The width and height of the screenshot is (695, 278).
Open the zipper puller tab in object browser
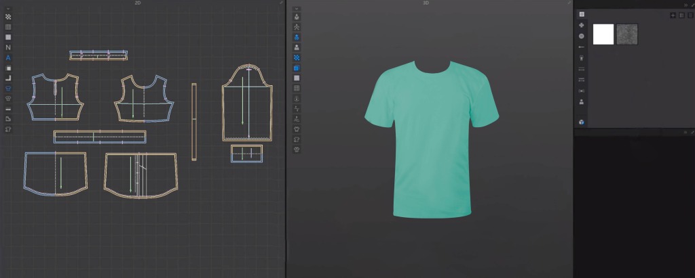pyautogui.click(x=582, y=58)
